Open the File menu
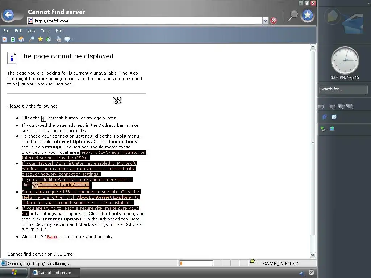The image size is (371, 278). click(x=6, y=31)
